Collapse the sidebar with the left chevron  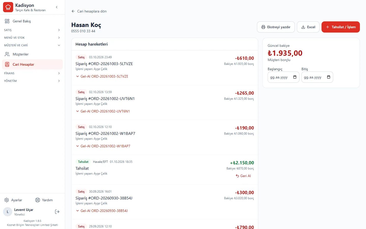[57, 7]
